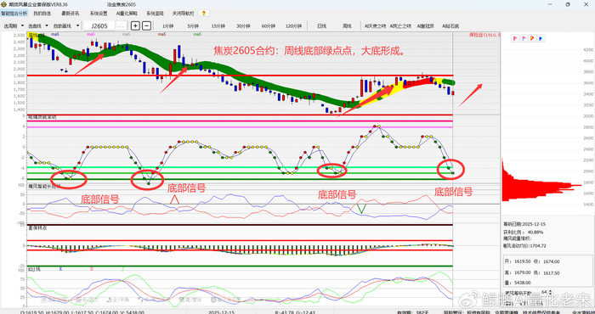Click the AI天使之吻 indicator button

click(375, 26)
